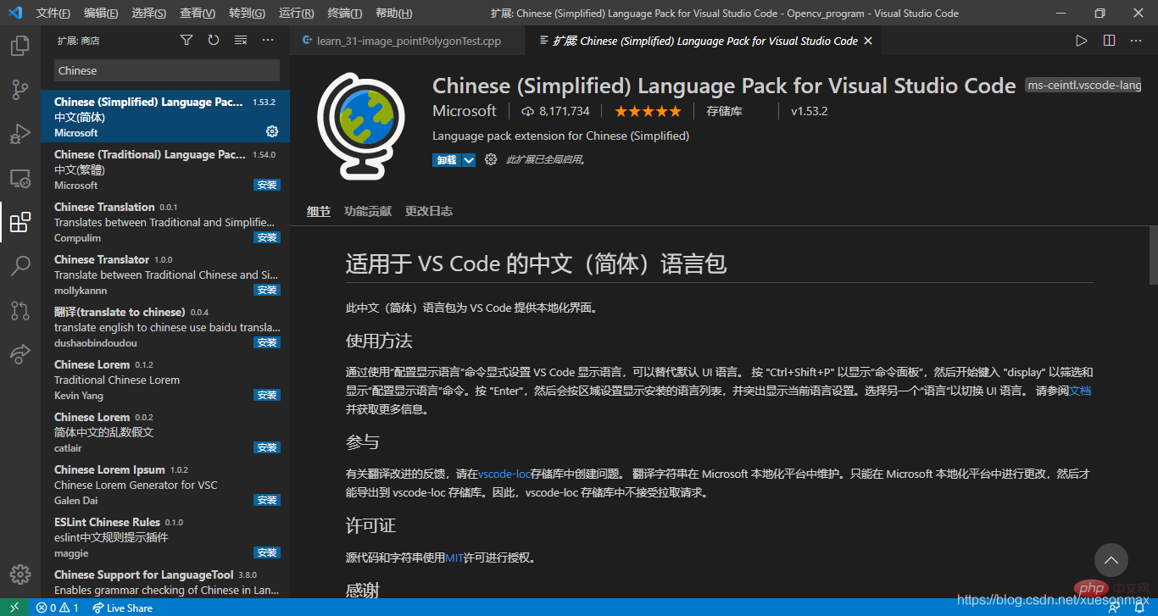Screen dimensions: 1158x616
Task: Select the Run and Debug icon
Action: 20,133
